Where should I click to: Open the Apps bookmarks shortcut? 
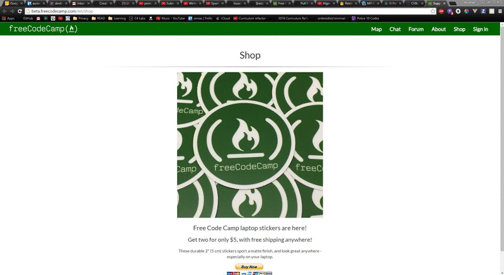click(8, 18)
